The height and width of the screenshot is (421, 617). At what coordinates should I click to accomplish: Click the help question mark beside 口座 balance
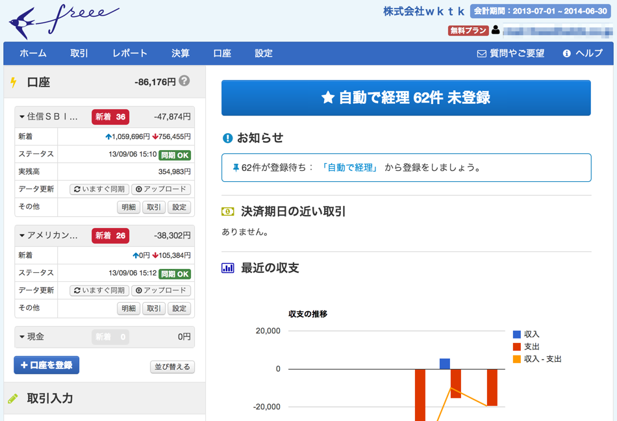tap(184, 81)
